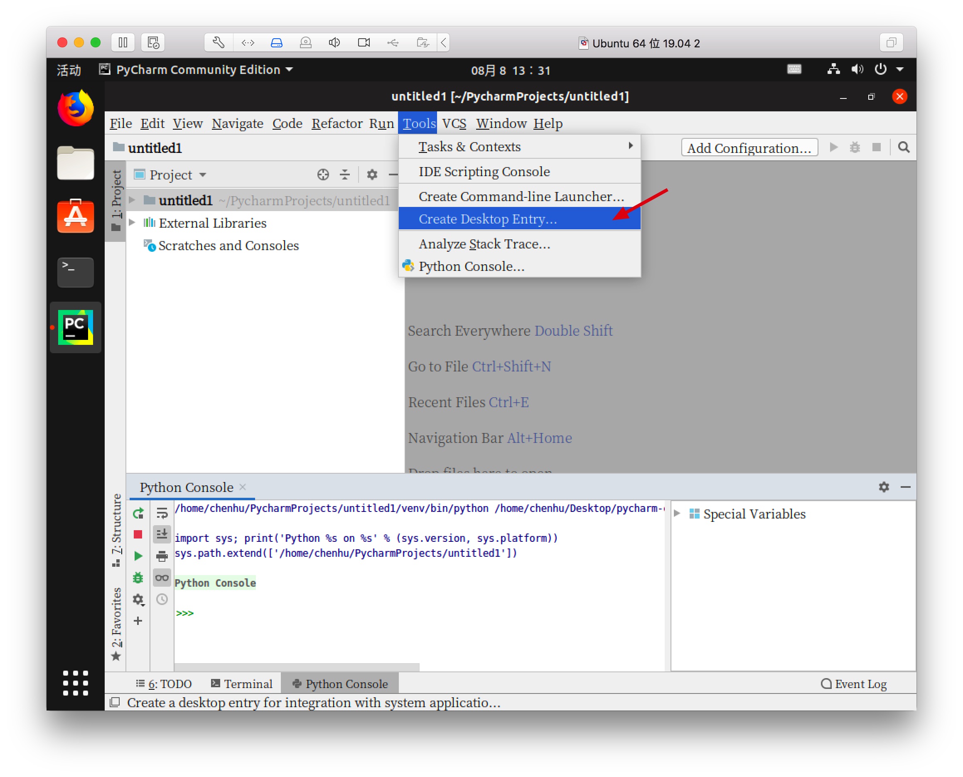Image resolution: width=963 pixels, height=777 pixels.
Task: Toggle the 7: Structure side tool window
Action: click(x=116, y=531)
